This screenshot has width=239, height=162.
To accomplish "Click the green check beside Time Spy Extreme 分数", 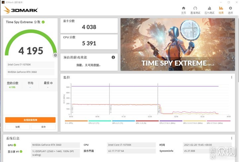I will [x=43, y=22].
